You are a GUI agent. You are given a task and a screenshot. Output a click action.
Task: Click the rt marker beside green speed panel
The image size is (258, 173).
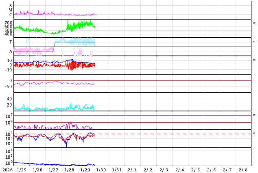254,23
